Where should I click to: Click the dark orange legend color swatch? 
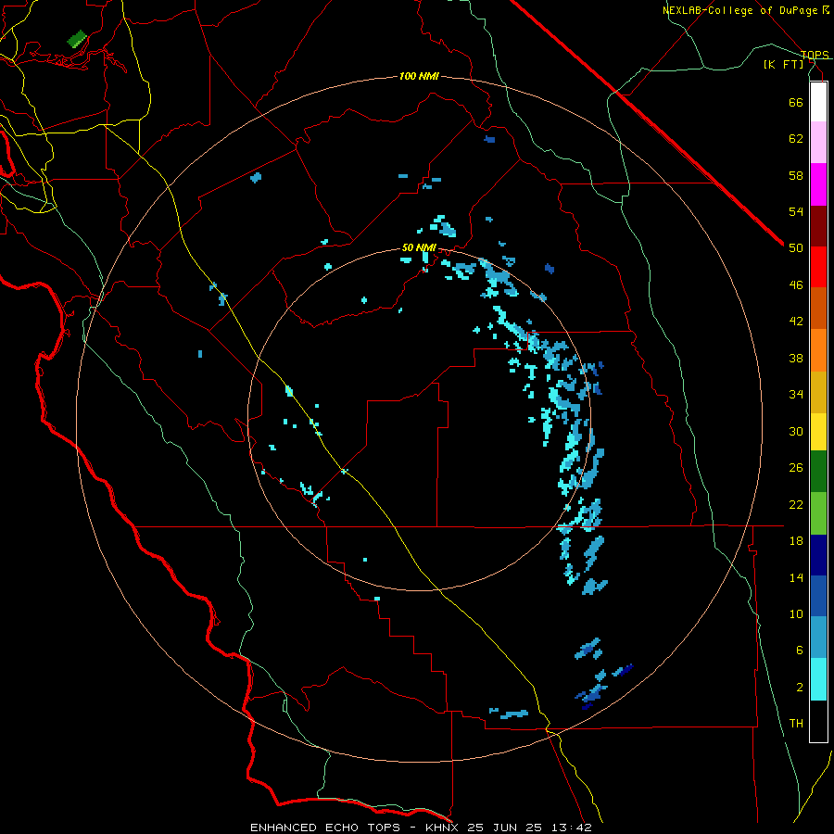(818, 308)
